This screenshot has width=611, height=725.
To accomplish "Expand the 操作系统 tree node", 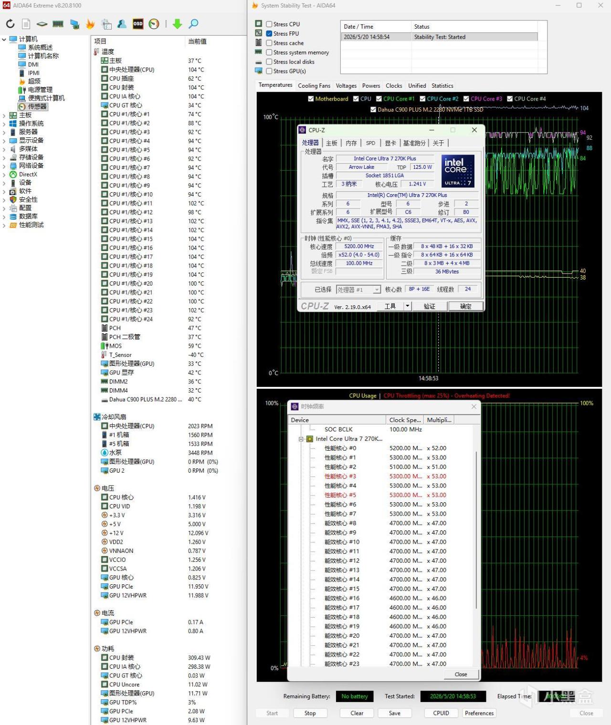I will click(x=4, y=124).
